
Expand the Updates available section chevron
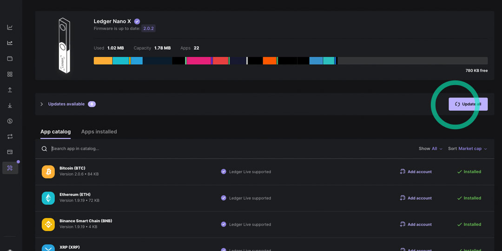[42, 104]
